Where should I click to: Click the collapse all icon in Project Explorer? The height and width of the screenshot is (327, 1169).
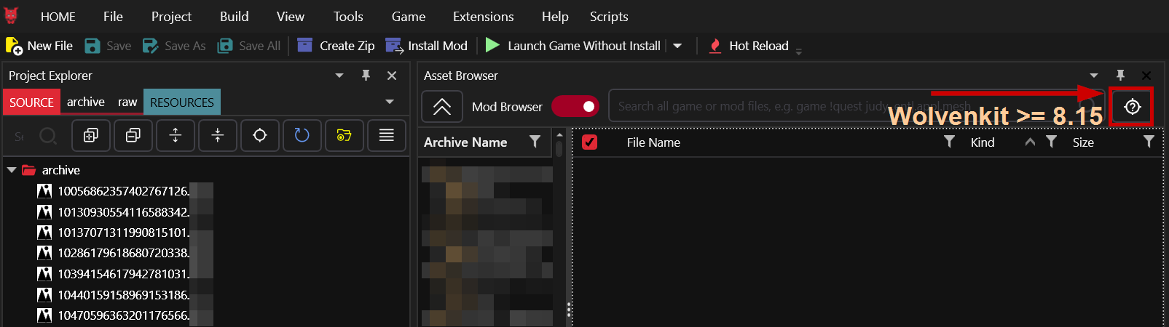pyautogui.click(x=133, y=135)
